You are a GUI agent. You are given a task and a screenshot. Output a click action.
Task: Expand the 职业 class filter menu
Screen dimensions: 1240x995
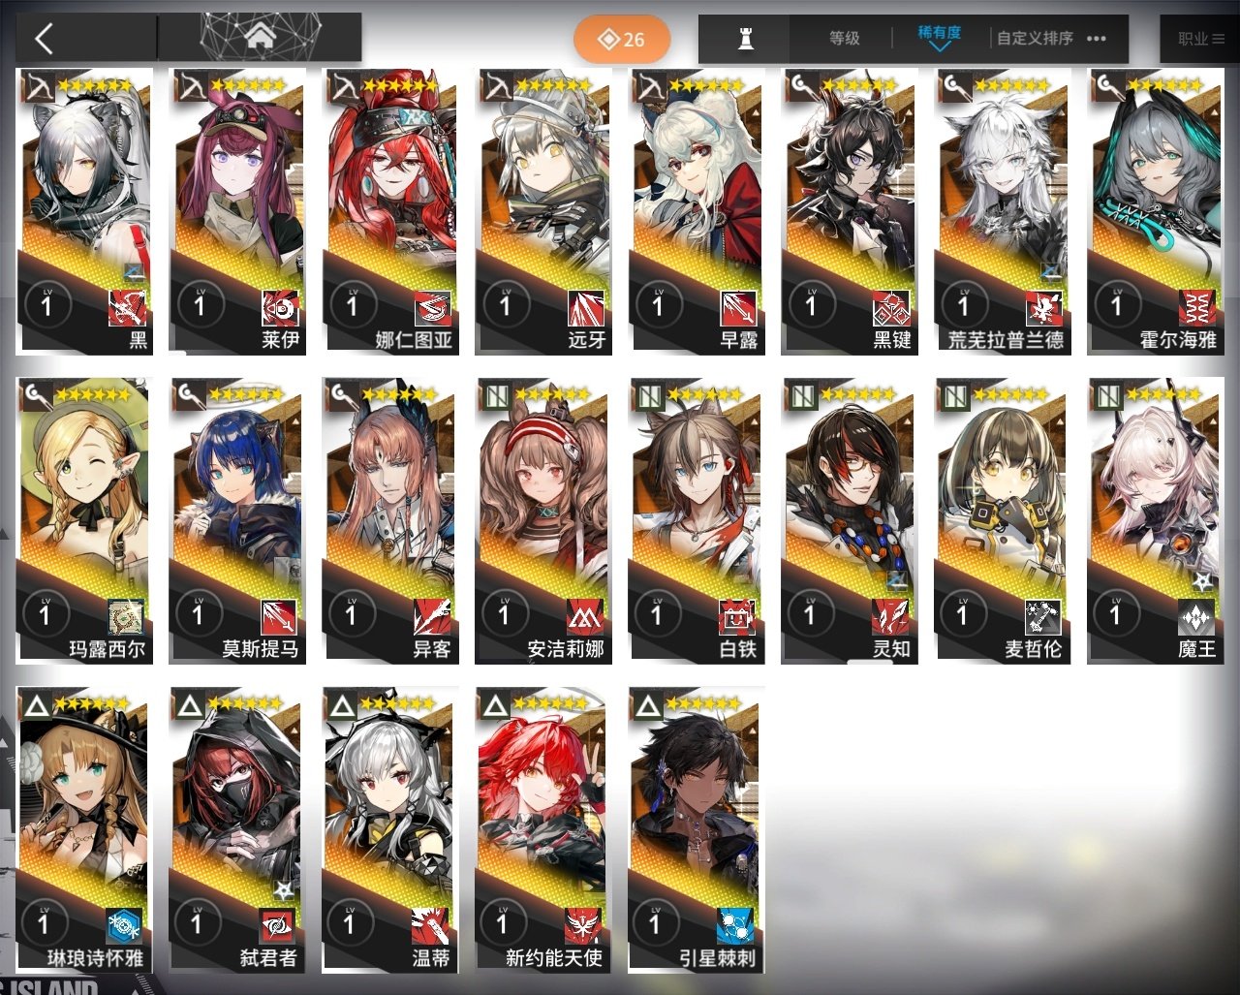point(1200,40)
